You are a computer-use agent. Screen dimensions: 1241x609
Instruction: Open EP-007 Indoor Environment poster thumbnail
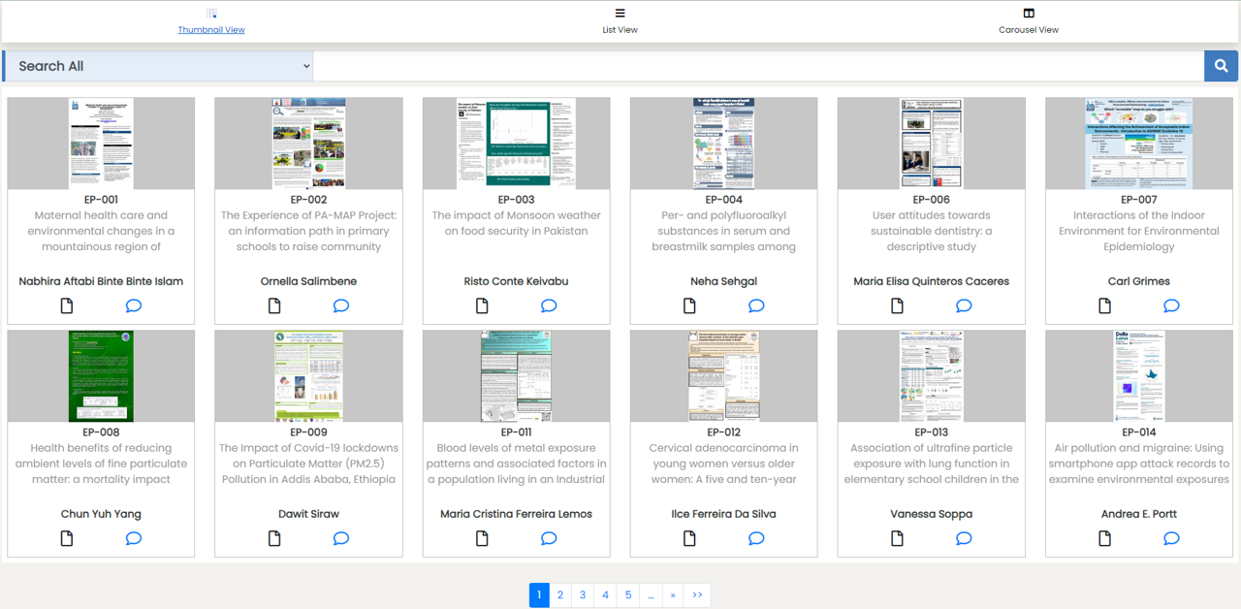pyautogui.click(x=1139, y=144)
